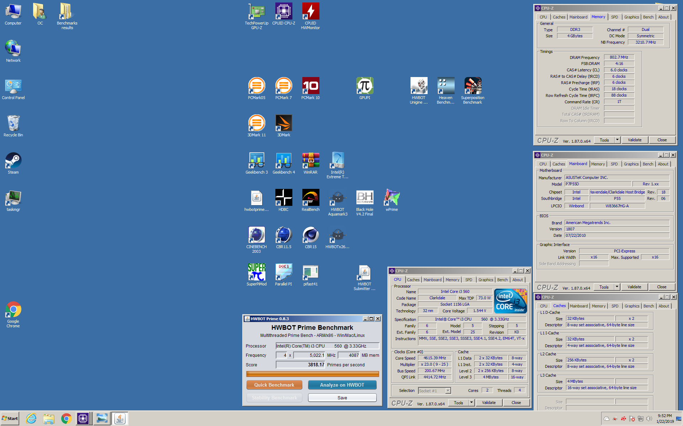Click the Core Speed value 4615.39 MHz
Image resolution: width=683 pixels, height=426 pixels.
coord(435,358)
